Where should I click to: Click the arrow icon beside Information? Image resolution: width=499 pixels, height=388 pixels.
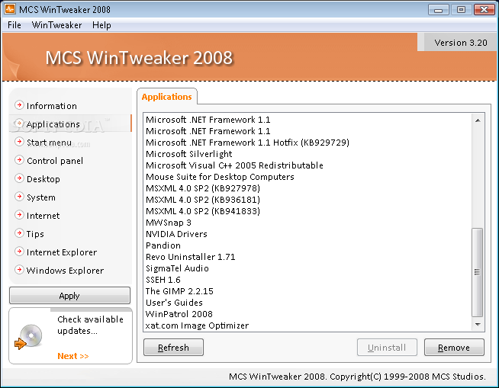[x=19, y=105]
